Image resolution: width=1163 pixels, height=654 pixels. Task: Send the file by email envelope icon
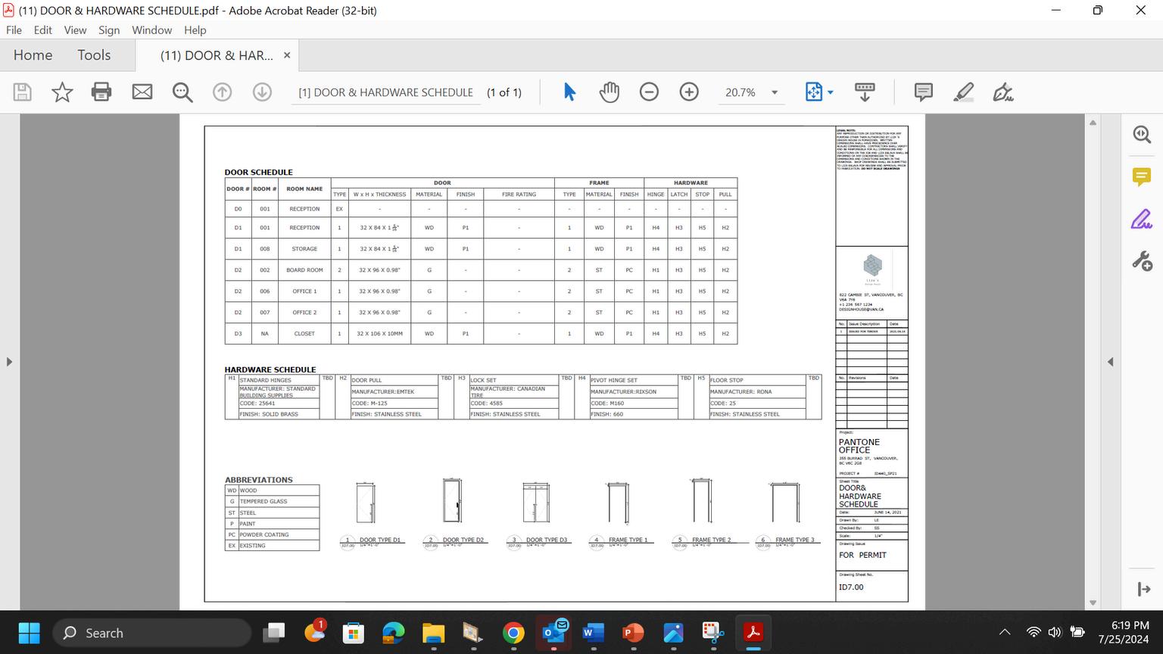[142, 92]
